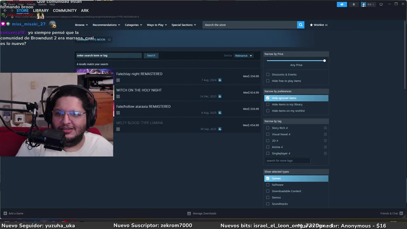Check Hide items in my library

[268, 104]
